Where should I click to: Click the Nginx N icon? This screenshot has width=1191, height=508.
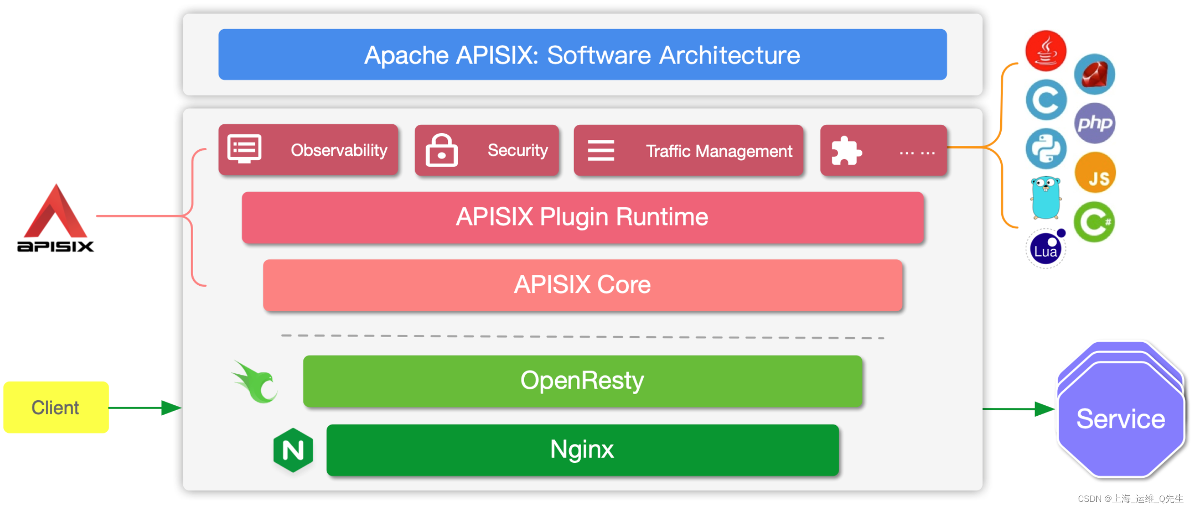click(292, 450)
